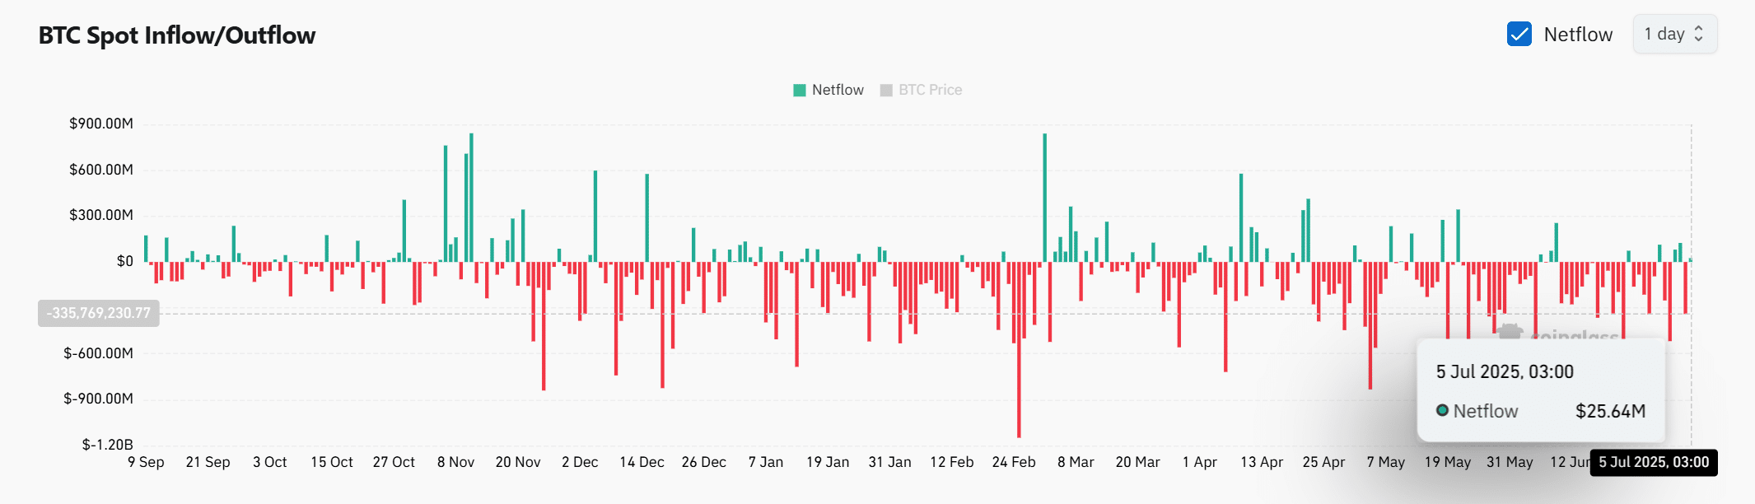
Task: Click the tall green bar before 8 Mar
Action: [1045, 198]
